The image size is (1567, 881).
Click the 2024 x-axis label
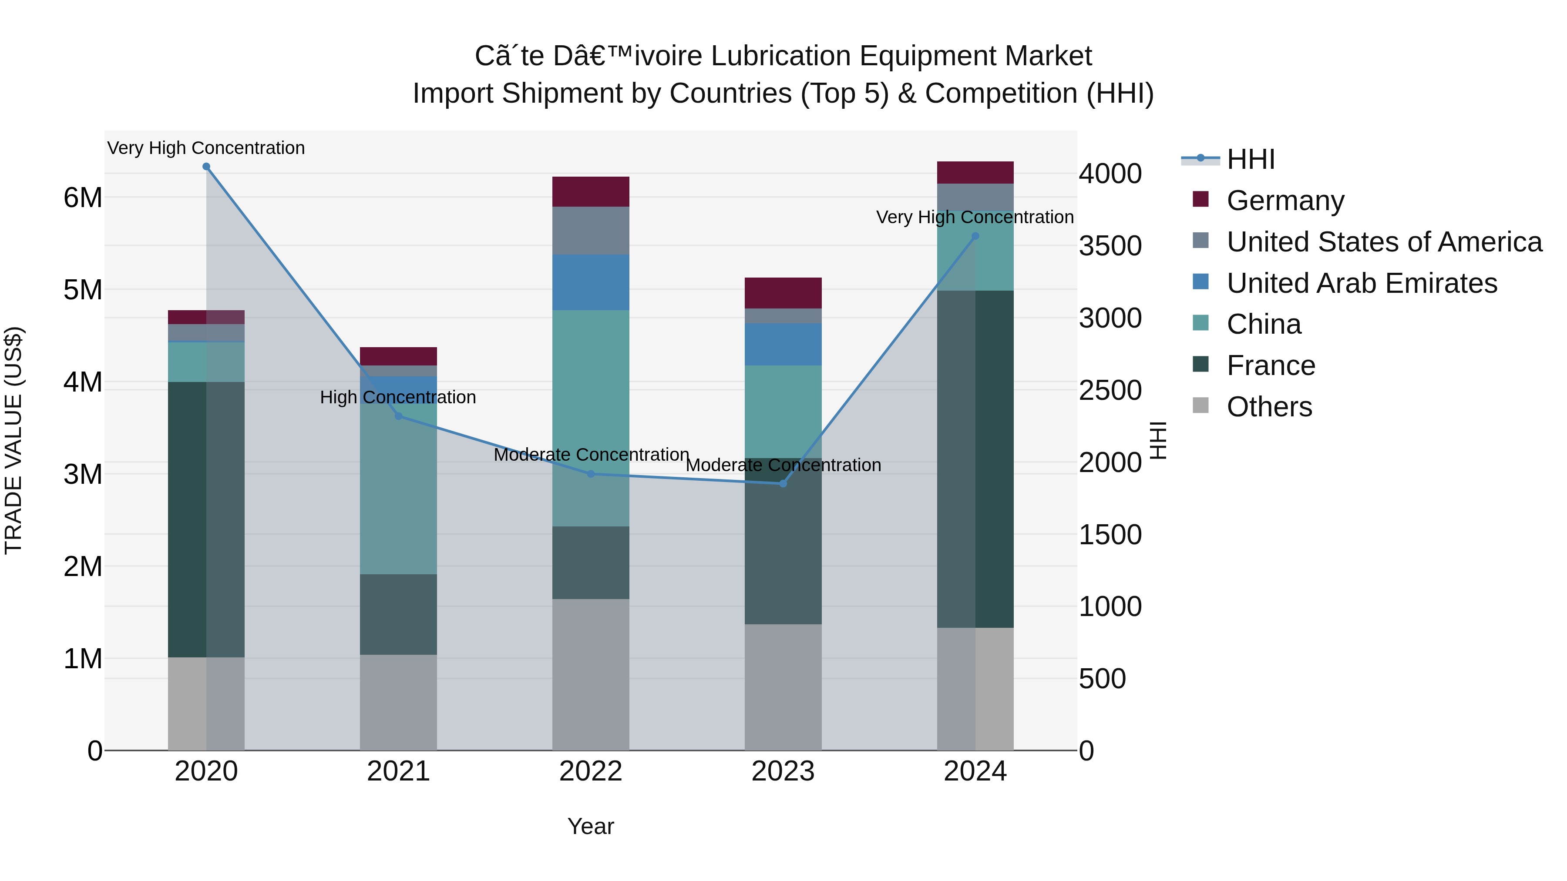[x=975, y=771]
